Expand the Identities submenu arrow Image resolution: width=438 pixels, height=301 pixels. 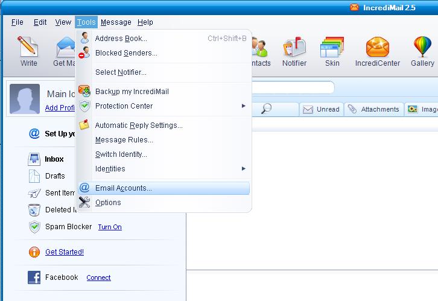(x=244, y=169)
